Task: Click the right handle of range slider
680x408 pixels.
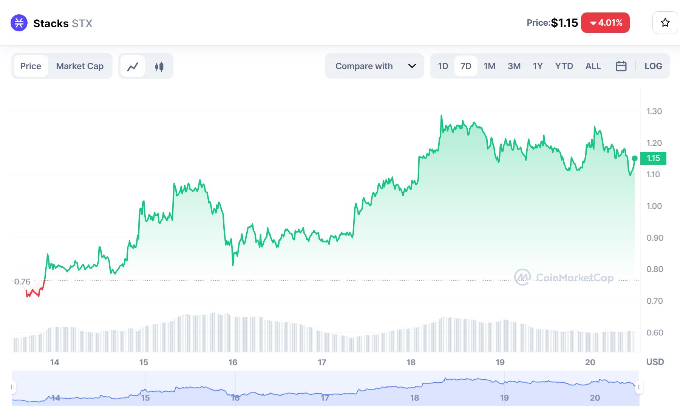Action: click(639, 387)
